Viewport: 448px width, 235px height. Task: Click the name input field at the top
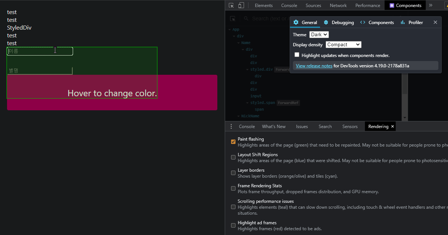coord(40,51)
